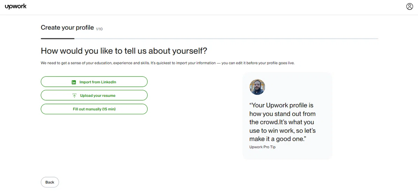The image size is (418, 192).
Task: Click the Upwork Pro Tip caption
Action: tap(262, 147)
